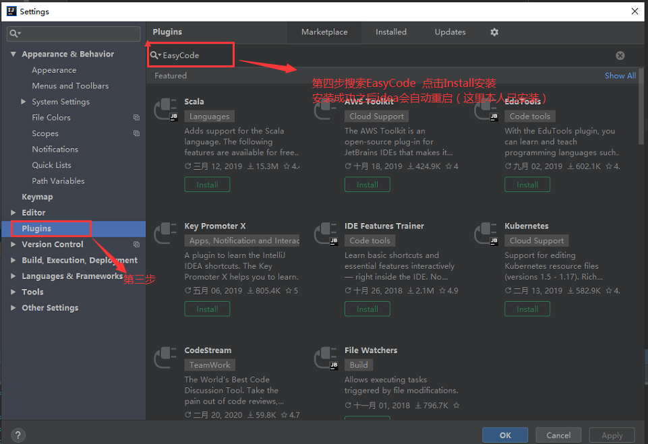Click the icon beside File Colors
The width and height of the screenshot is (648, 444).
coord(136,117)
